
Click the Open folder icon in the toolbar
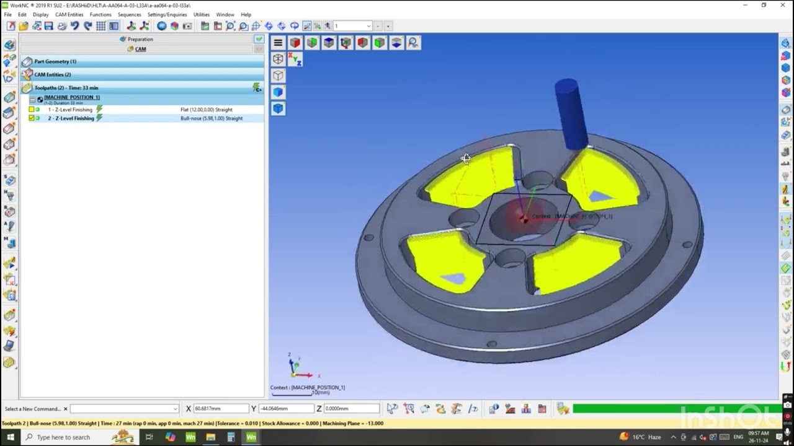pyautogui.click(x=24, y=26)
